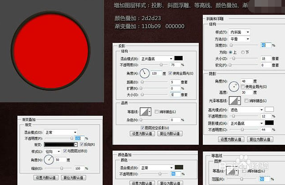
Task: Click the angle dial in 渐变叠加 panel
Action: 49,160
